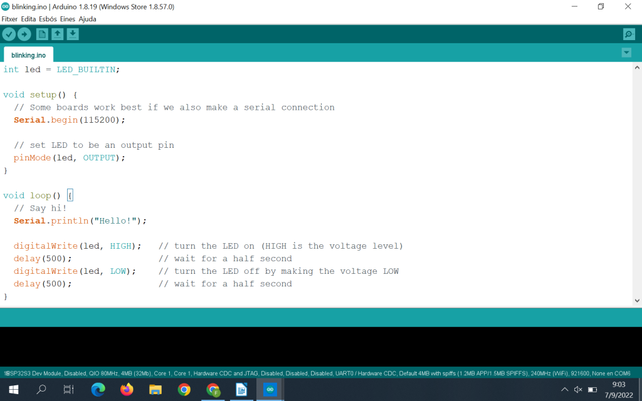The width and height of the screenshot is (642, 401).
Task: Open the Ajuda menu
Action: (x=87, y=19)
